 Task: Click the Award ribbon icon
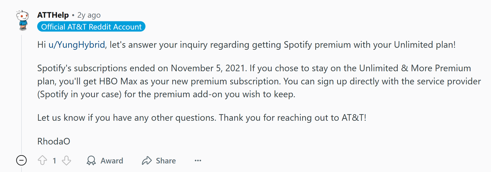[91, 161]
